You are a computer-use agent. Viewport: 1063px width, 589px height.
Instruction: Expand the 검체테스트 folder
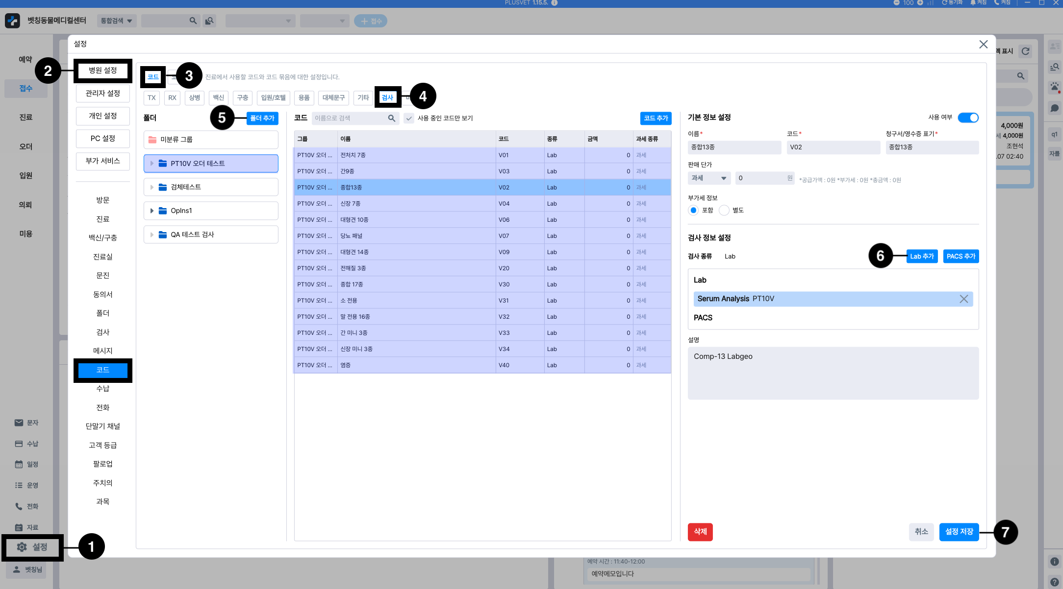[152, 187]
